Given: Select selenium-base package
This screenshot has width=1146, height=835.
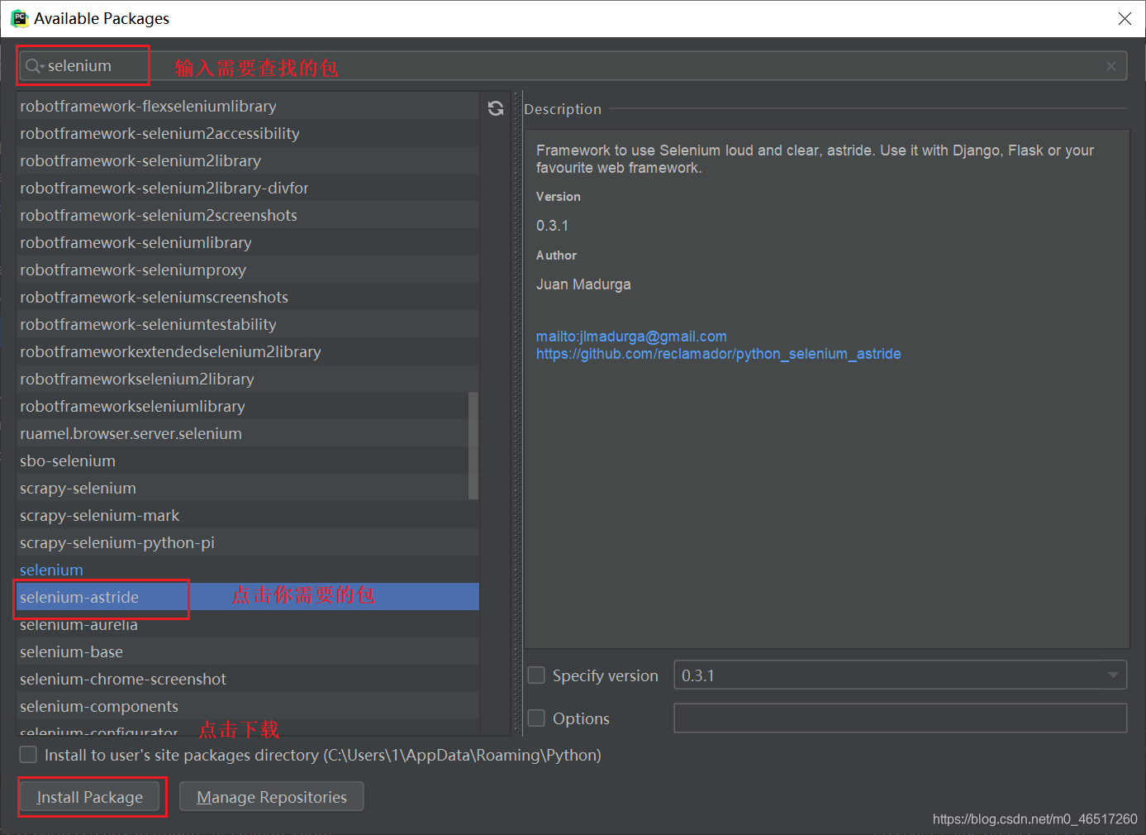Looking at the screenshot, I should click(x=248, y=651).
